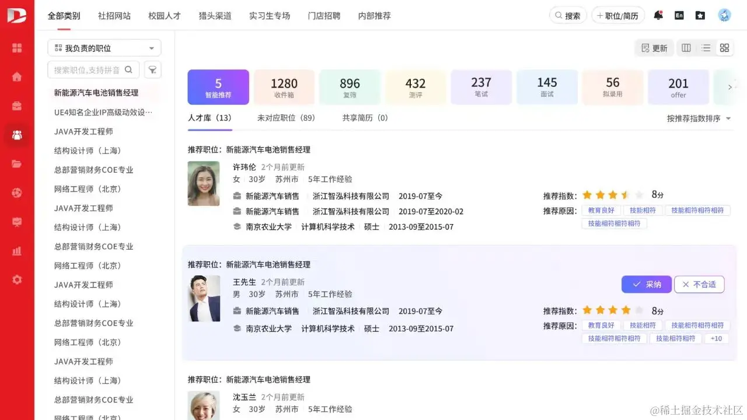Switch to list view layout
Viewport: 747px width, 420px height.
(706, 48)
